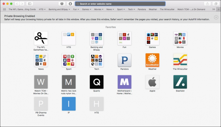Show all tabs overview button
The image size is (221, 127).
coord(216,4)
